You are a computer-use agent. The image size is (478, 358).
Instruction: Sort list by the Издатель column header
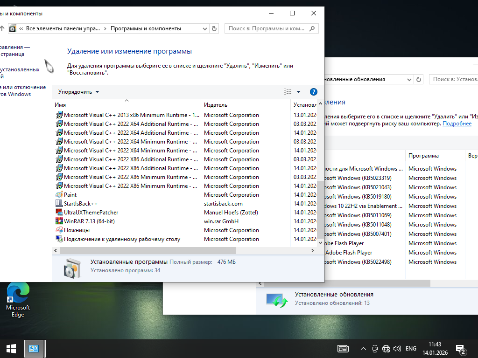pyautogui.click(x=216, y=105)
